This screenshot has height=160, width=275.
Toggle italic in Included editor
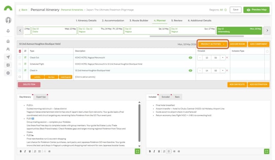(x=154, y=151)
